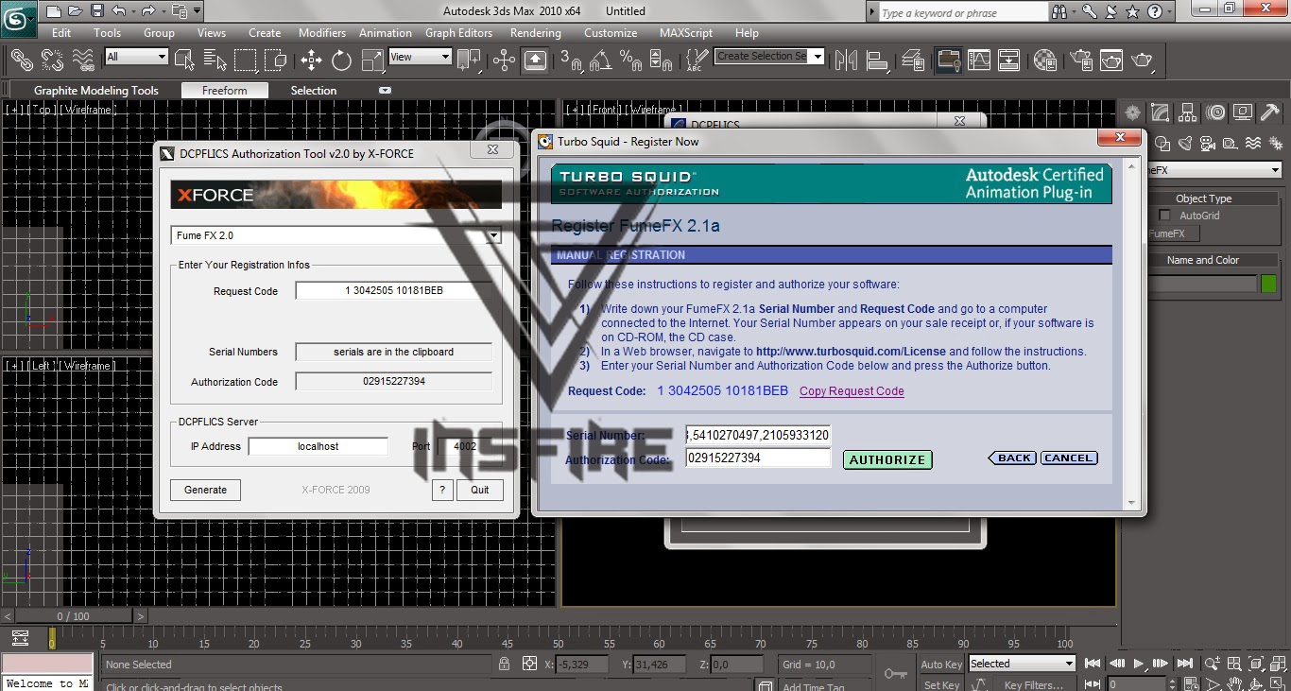This screenshot has height=691, width=1291.
Task: Open the MAXScript menu
Action: pos(686,32)
